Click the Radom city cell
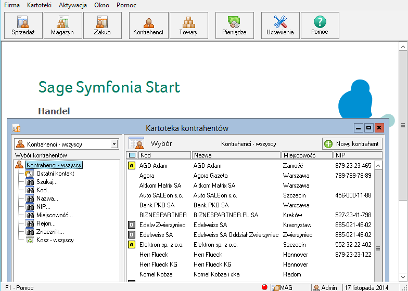 point(292,274)
